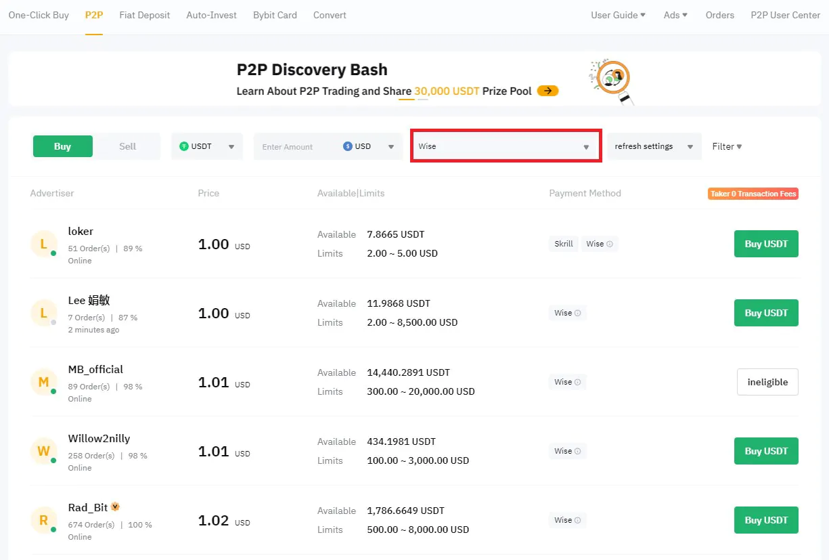The width and height of the screenshot is (829, 560).
Task: Click the Available|Limits column header
Action: [351, 193]
